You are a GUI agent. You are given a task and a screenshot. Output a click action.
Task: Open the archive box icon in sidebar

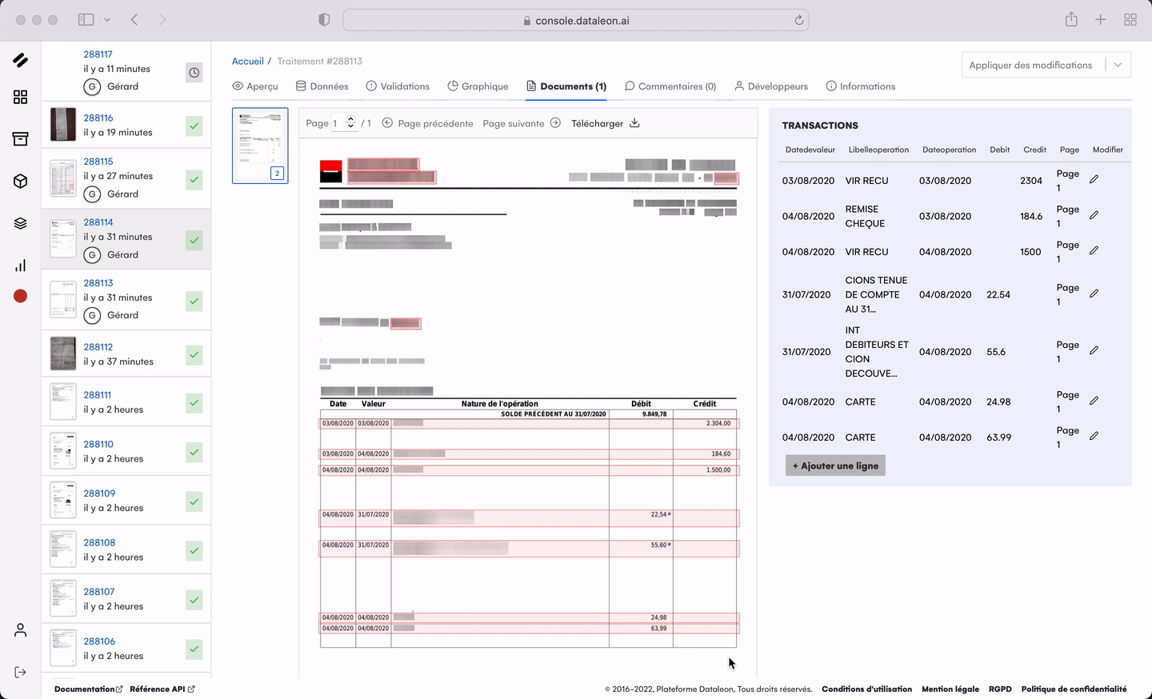[21, 139]
